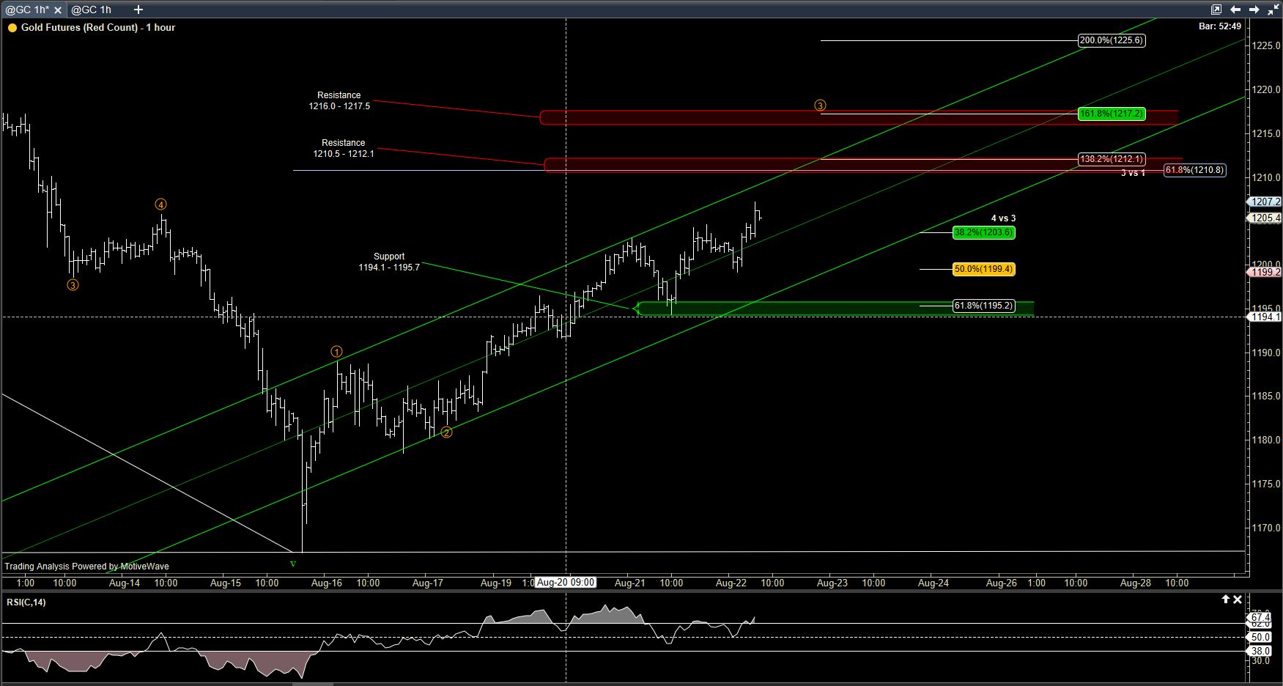Select the 61.8%(1195.2) retracement label
The width and height of the screenshot is (1283, 686).
(983, 306)
